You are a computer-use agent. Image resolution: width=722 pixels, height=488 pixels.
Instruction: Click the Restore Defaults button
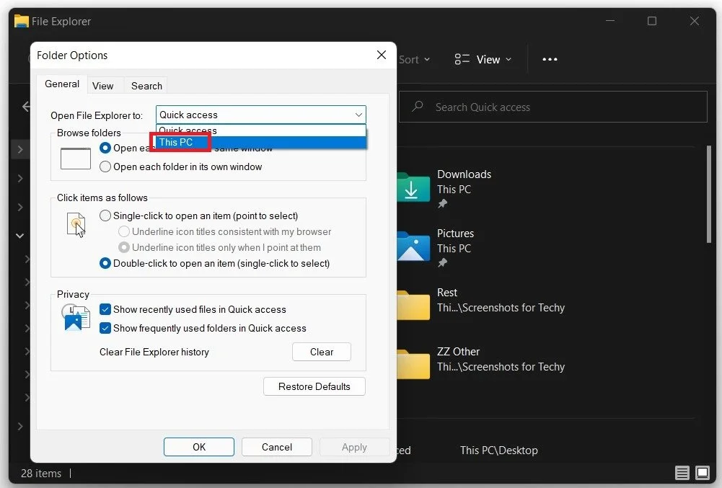(314, 386)
